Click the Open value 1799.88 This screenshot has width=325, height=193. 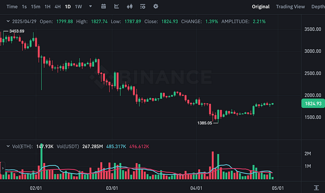pyautogui.click(x=65, y=21)
